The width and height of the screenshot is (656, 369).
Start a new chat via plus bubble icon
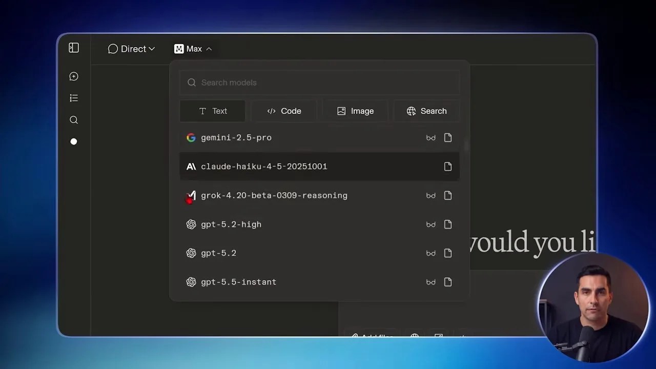tap(74, 76)
